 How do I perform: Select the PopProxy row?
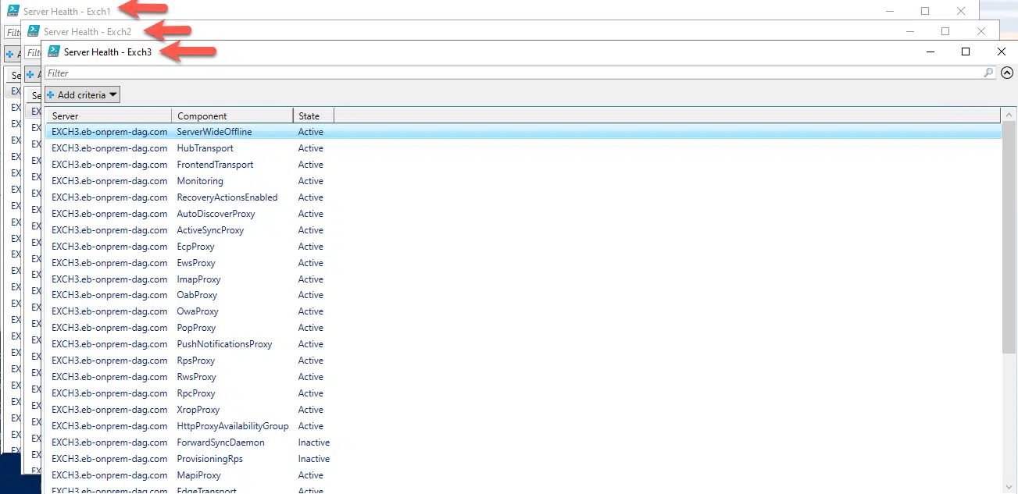coord(523,328)
